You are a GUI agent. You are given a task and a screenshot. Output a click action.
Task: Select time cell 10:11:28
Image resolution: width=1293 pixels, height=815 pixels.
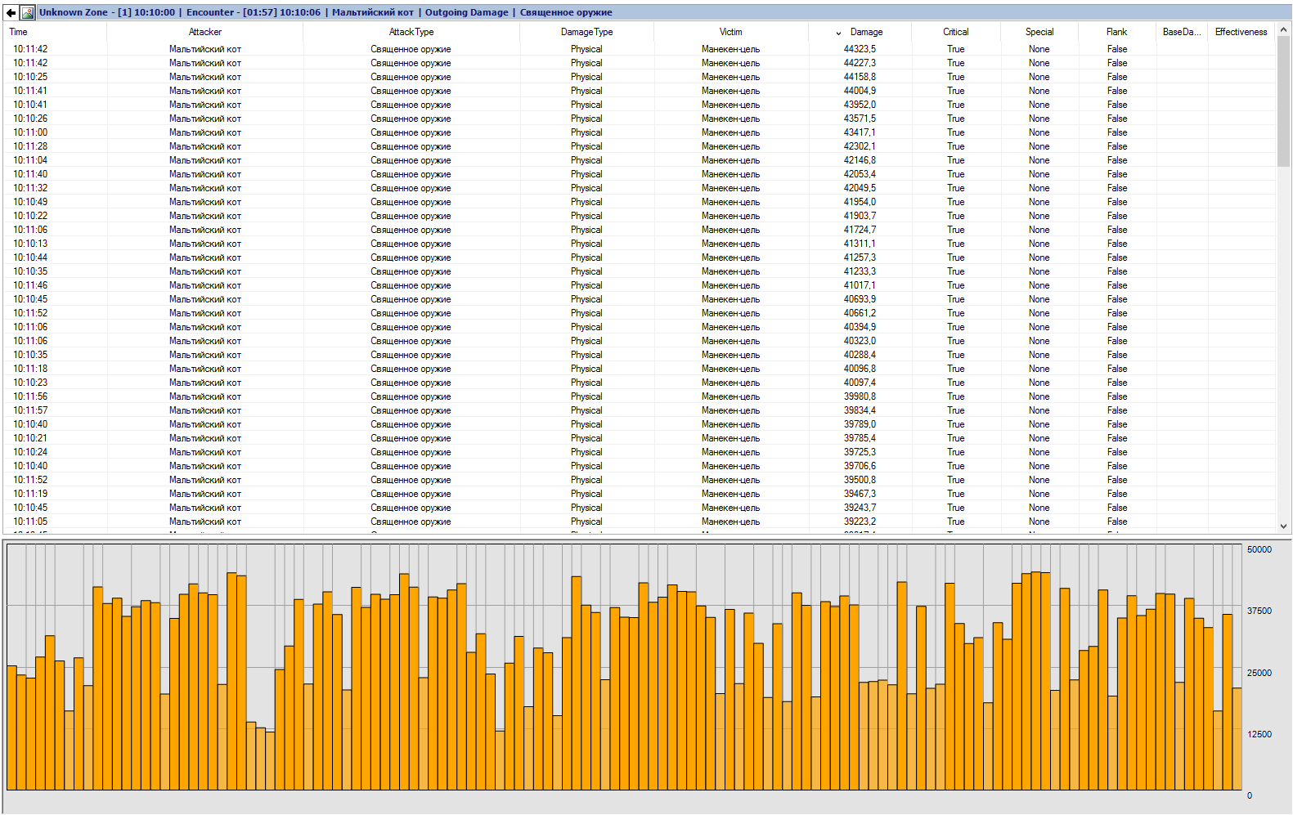pyautogui.click(x=30, y=146)
